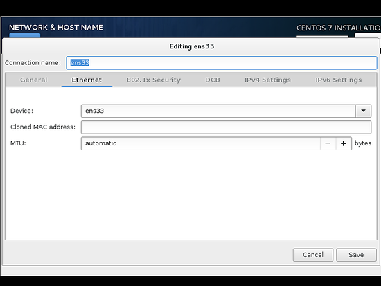Click the Network & Host Name heading
Screen dimensions: 381x286
(x=56, y=28)
